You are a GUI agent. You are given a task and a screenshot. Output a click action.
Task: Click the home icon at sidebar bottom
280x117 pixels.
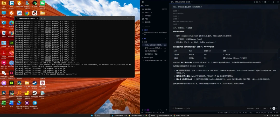pyautogui.click(x=143, y=110)
